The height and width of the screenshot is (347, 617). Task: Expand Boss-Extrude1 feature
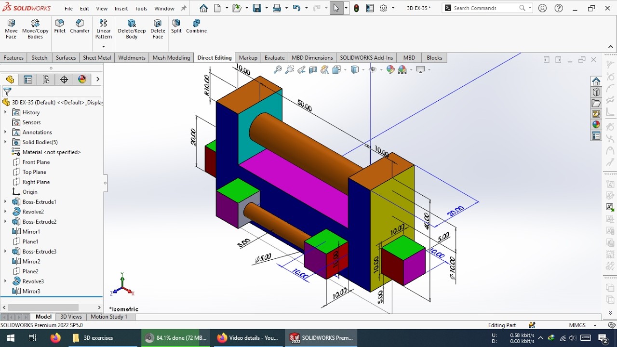coord(5,201)
